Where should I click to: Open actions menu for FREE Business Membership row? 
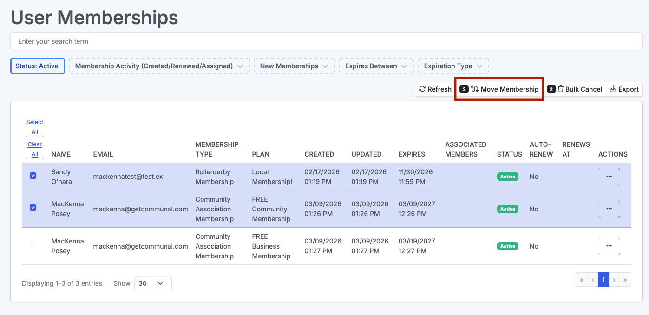click(x=609, y=246)
